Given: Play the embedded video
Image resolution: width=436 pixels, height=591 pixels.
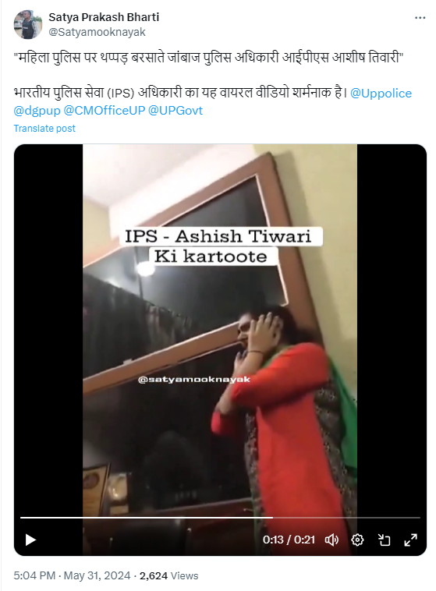Looking at the screenshot, I should [30, 540].
